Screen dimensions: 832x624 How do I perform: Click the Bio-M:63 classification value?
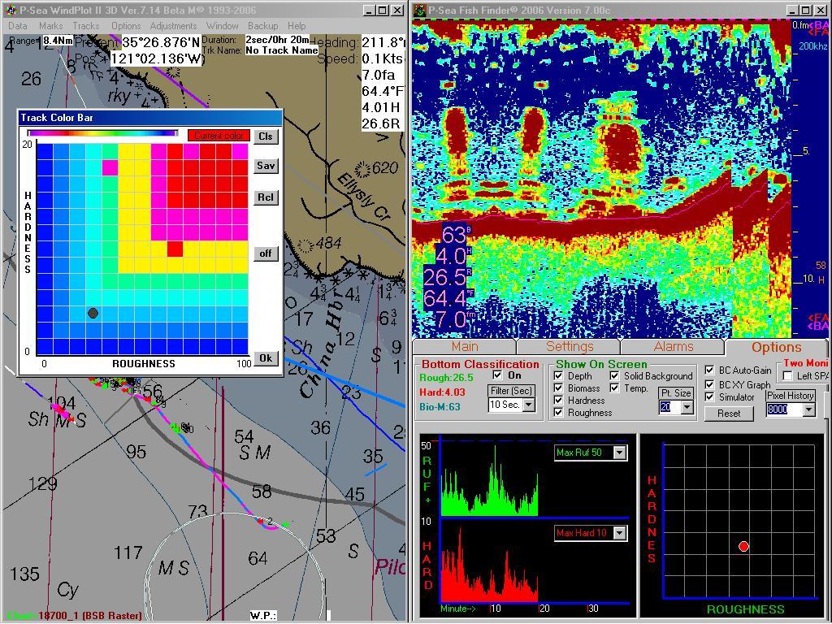coord(440,407)
